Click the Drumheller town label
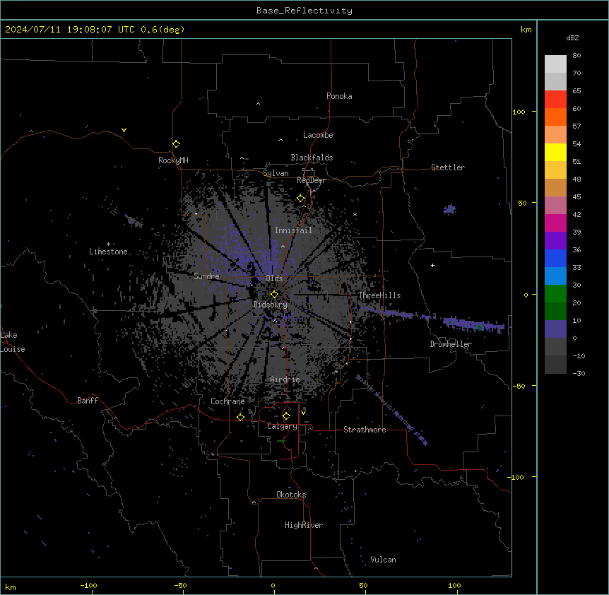 [451, 344]
